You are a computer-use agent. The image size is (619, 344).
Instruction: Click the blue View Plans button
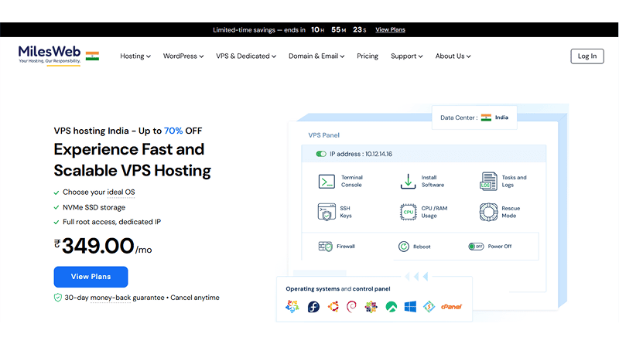[x=91, y=277]
